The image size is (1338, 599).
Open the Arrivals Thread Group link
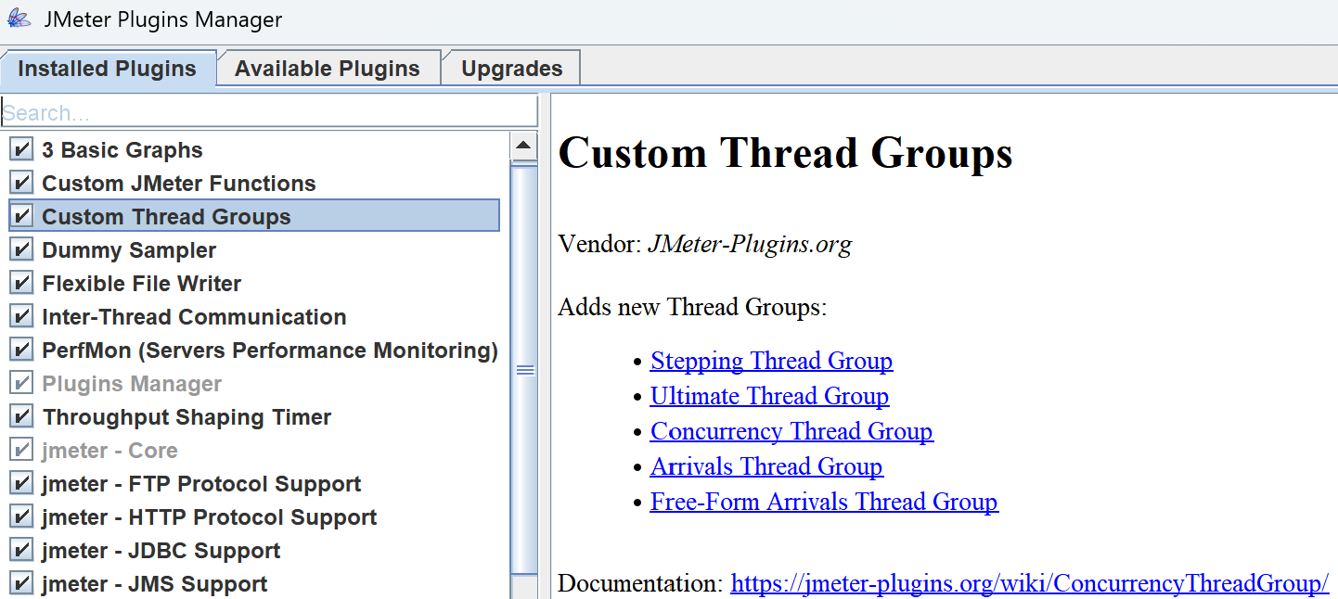click(x=766, y=466)
